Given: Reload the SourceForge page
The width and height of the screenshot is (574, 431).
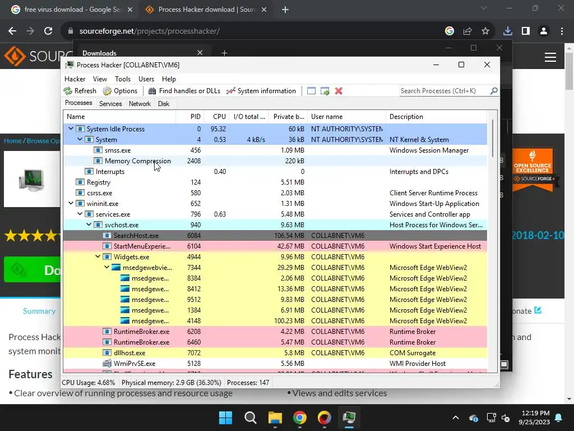Looking at the screenshot, I should point(48,31).
